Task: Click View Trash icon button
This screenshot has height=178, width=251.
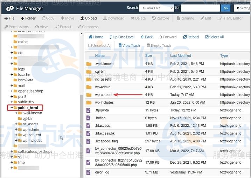Action: pos(120,45)
